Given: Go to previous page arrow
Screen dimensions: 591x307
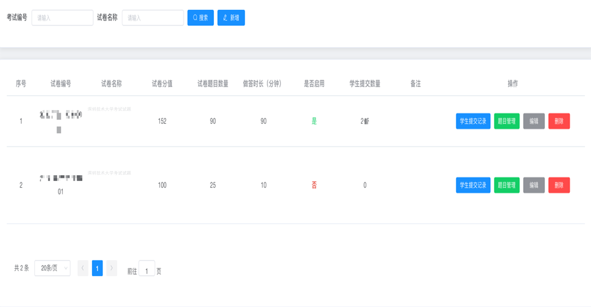Looking at the screenshot, I should click(x=83, y=268).
